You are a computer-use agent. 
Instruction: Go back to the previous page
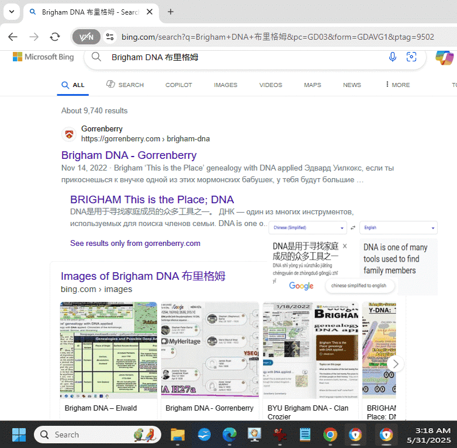13,37
